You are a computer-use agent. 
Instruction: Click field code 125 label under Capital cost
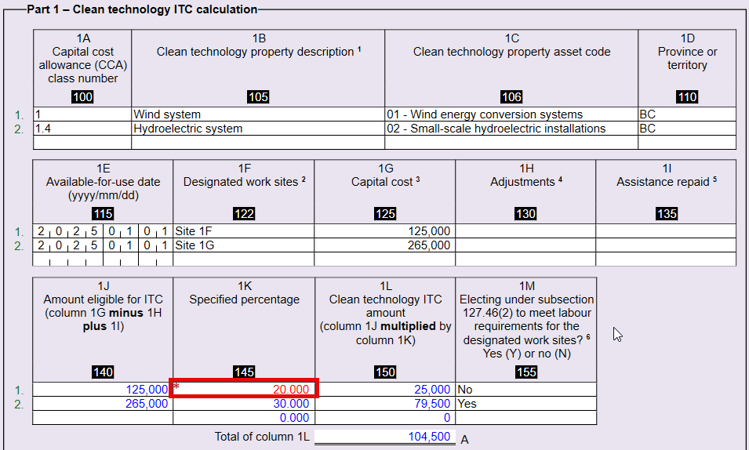click(385, 213)
